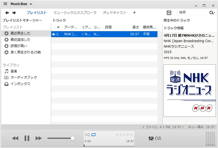This screenshot has height=148, width=218.
Task: Click the gear icon beside 最近追加した
Action: [6, 40]
